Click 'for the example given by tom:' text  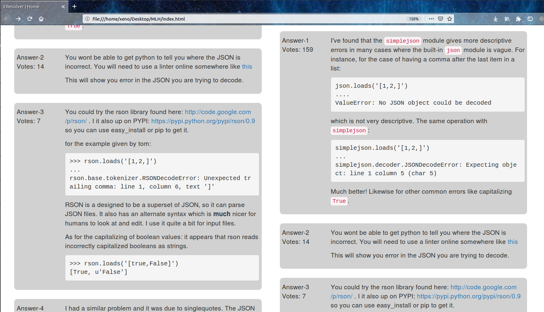108,144
